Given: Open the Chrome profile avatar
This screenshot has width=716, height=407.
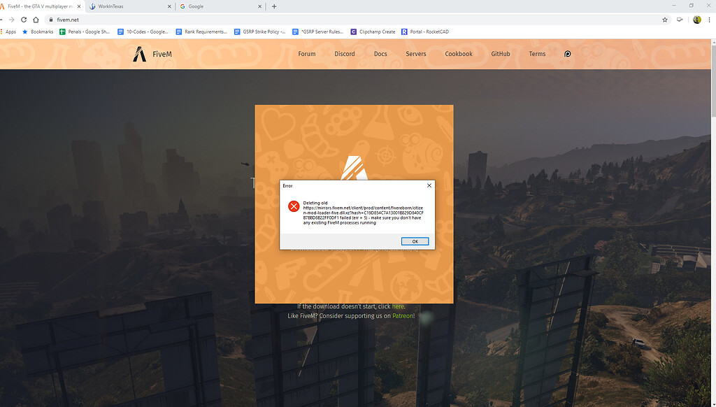Looking at the screenshot, I should pyautogui.click(x=696, y=20).
